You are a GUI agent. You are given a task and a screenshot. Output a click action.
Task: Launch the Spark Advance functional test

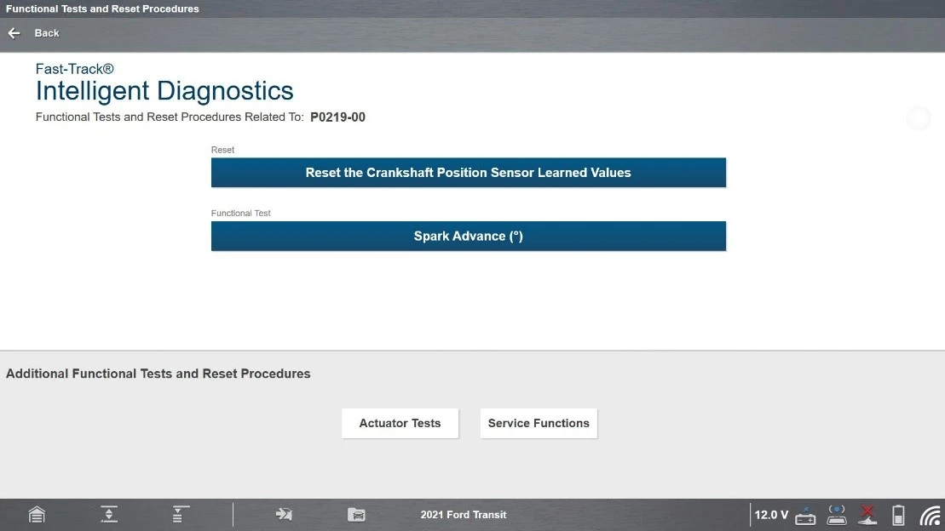(x=468, y=237)
